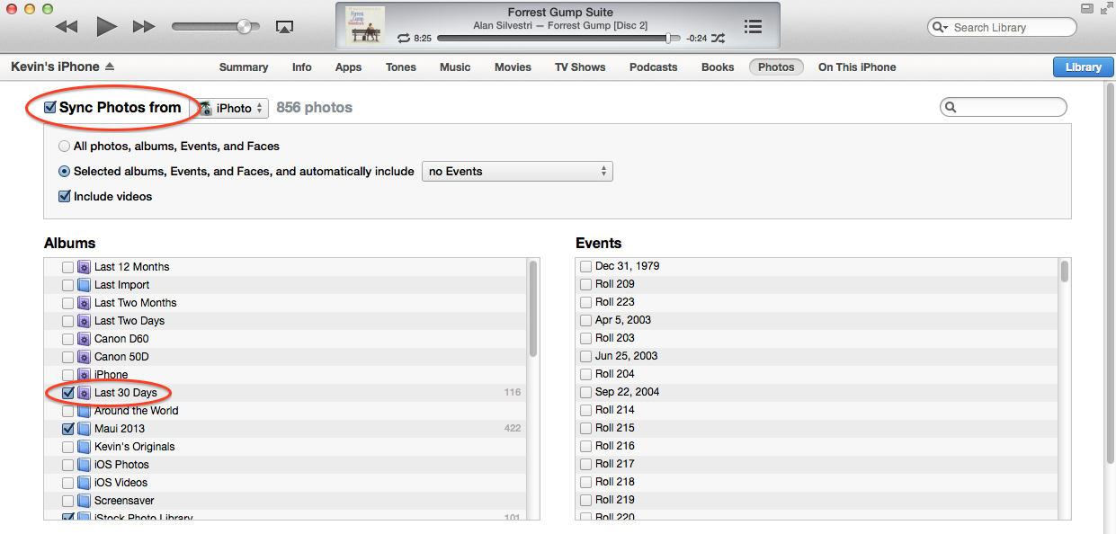Switch to the Tones tab
Image resolution: width=1116 pixels, height=534 pixels.
pos(401,67)
